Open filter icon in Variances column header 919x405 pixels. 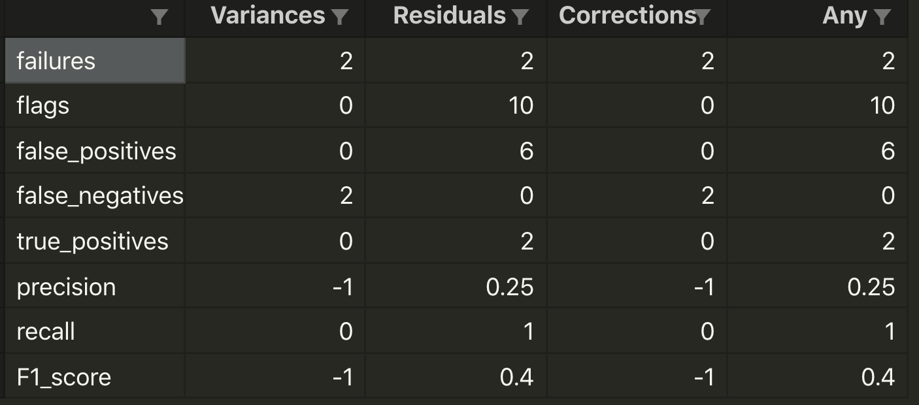point(340,18)
